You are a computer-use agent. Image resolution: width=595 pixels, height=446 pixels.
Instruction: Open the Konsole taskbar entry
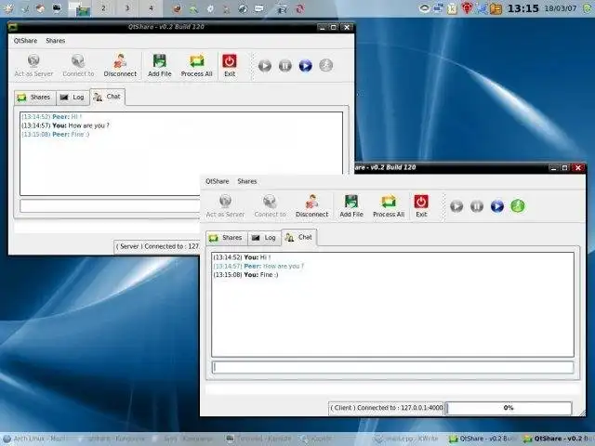pos(258,439)
